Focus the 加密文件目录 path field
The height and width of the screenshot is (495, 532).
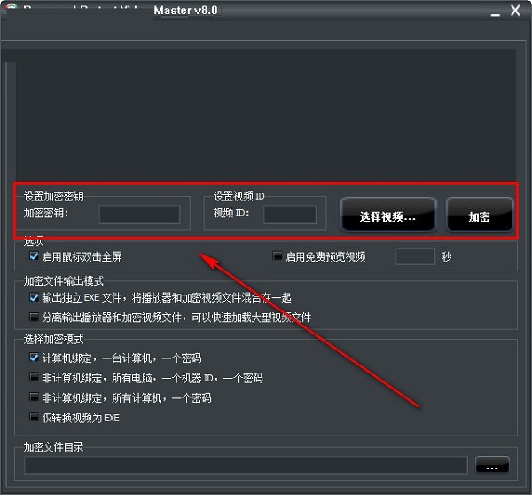coord(246,465)
